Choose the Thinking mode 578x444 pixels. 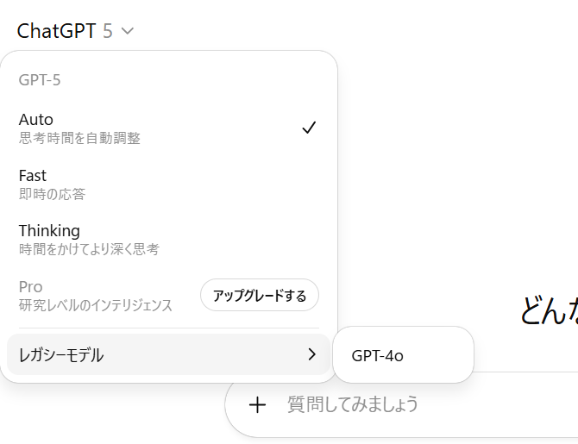49,231
